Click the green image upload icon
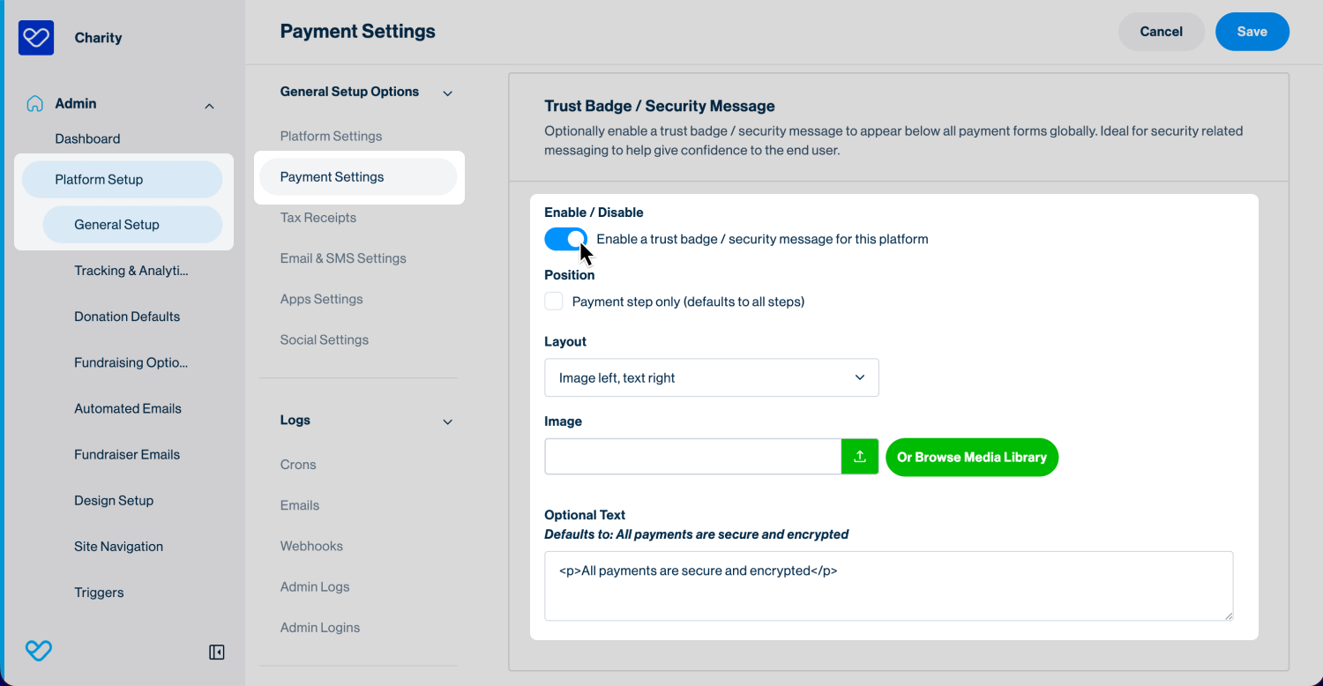Viewport: 1323px width, 686px height. coord(860,457)
